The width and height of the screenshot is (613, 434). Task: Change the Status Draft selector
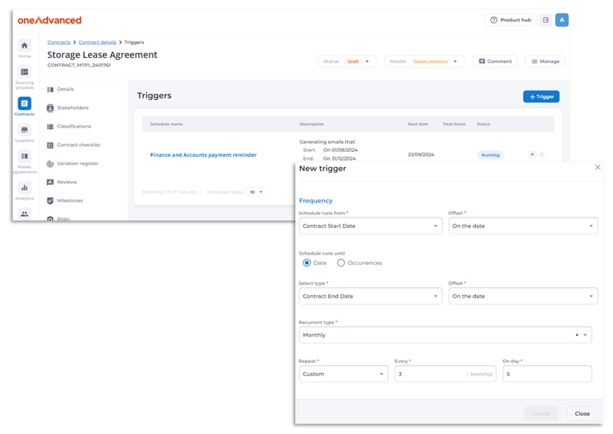click(x=348, y=61)
